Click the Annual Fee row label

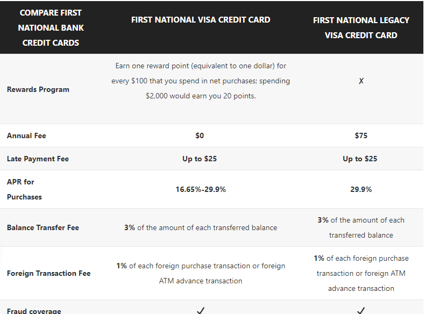[26, 135]
